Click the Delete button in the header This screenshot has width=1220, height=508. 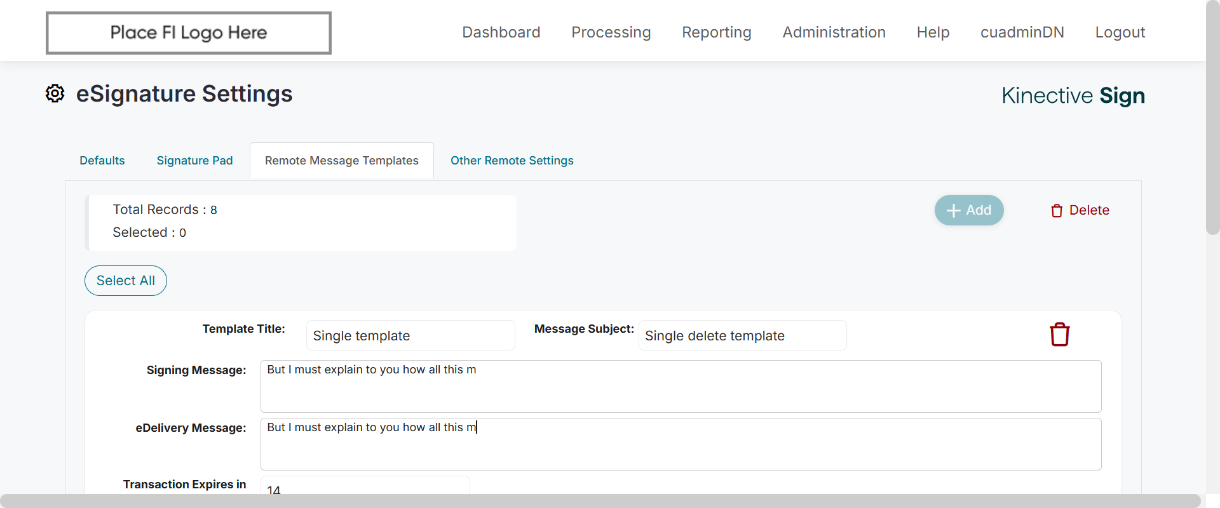1080,210
